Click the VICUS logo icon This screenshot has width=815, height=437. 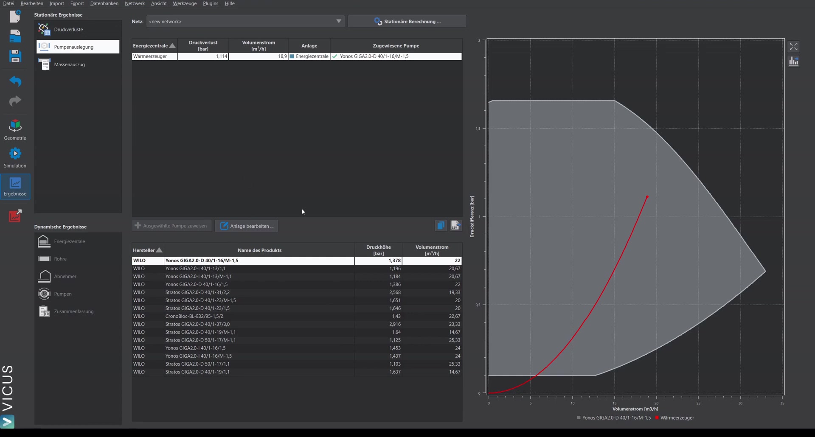[8, 422]
